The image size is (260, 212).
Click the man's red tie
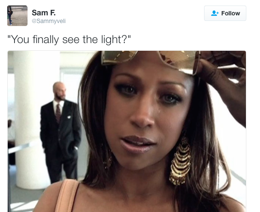[58, 113]
